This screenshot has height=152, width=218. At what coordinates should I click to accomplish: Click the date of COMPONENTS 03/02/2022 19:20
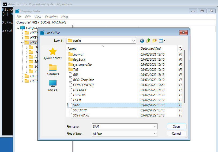point(152,85)
